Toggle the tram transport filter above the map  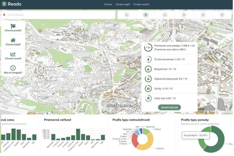click(x=184, y=15)
